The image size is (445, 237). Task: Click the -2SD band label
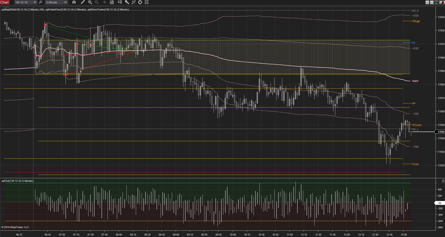[x=415, y=147]
